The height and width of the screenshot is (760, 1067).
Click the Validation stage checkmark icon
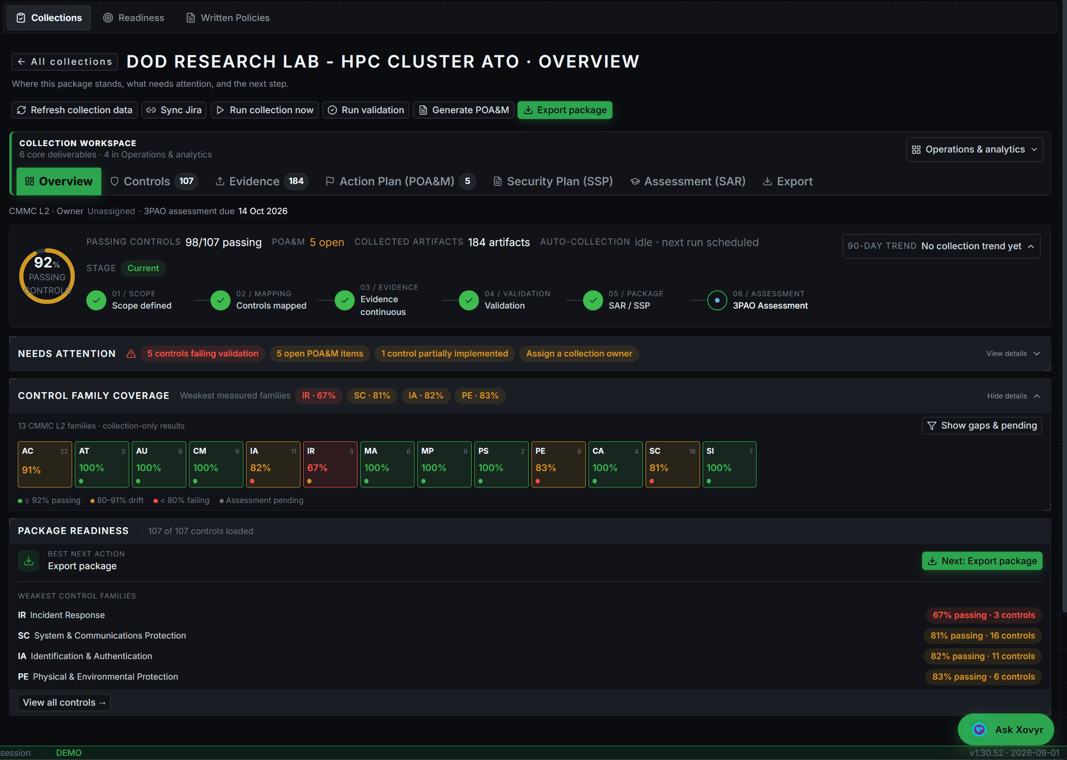(469, 300)
